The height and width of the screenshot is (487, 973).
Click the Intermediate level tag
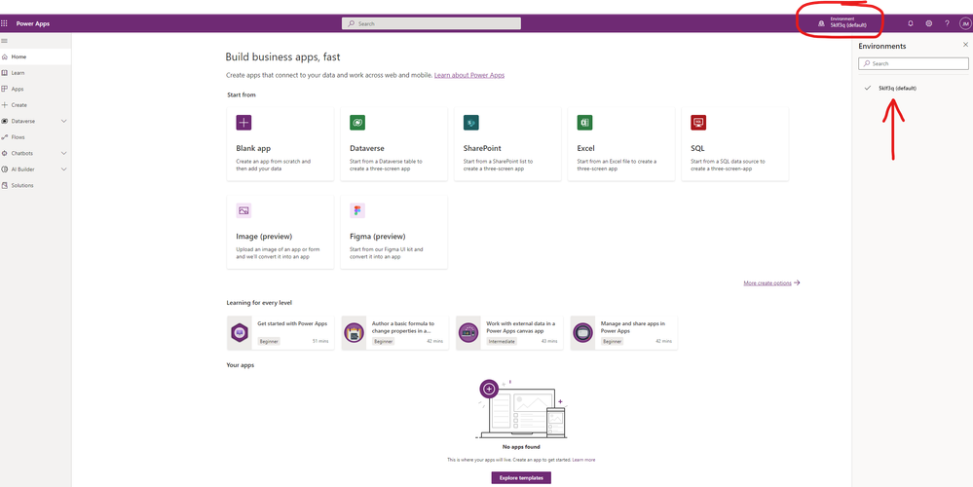pos(502,341)
